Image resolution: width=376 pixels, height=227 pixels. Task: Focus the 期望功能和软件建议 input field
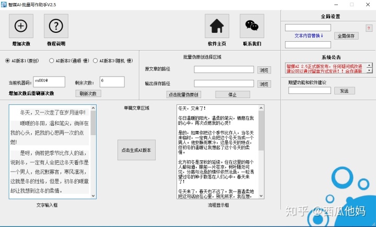(310, 90)
